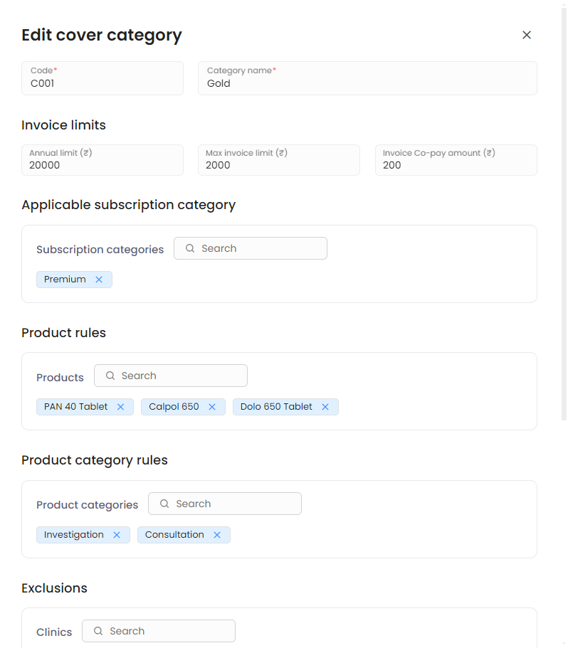Close the Edit cover category dialog
Screen dimensions: 568x648
click(527, 35)
